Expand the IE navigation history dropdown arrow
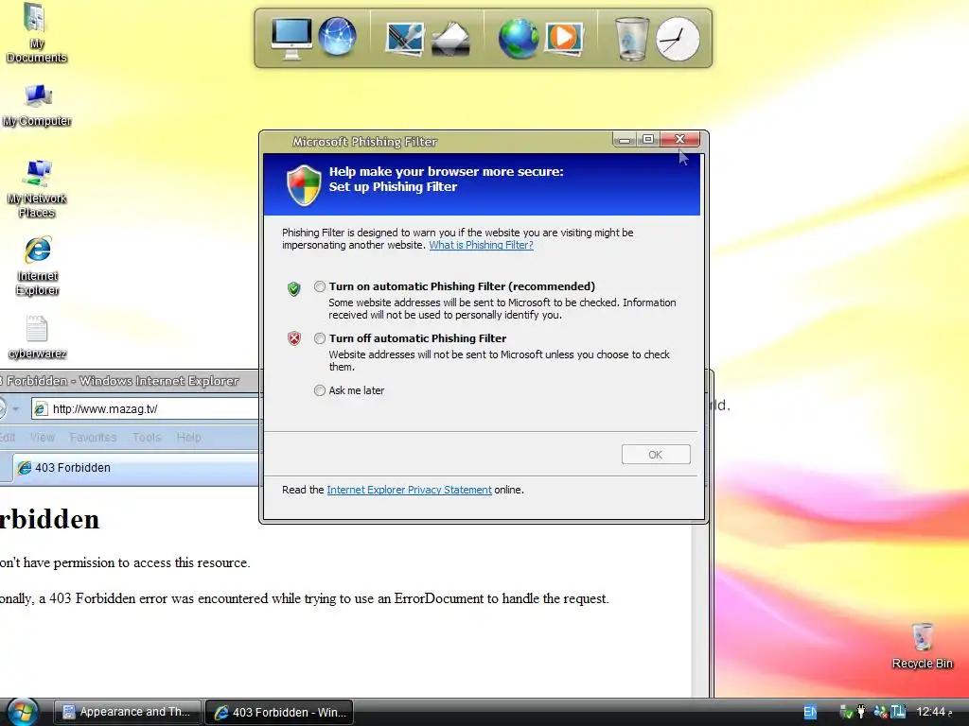Image resolution: width=969 pixels, height=726 pixels. tap(15, 408)
